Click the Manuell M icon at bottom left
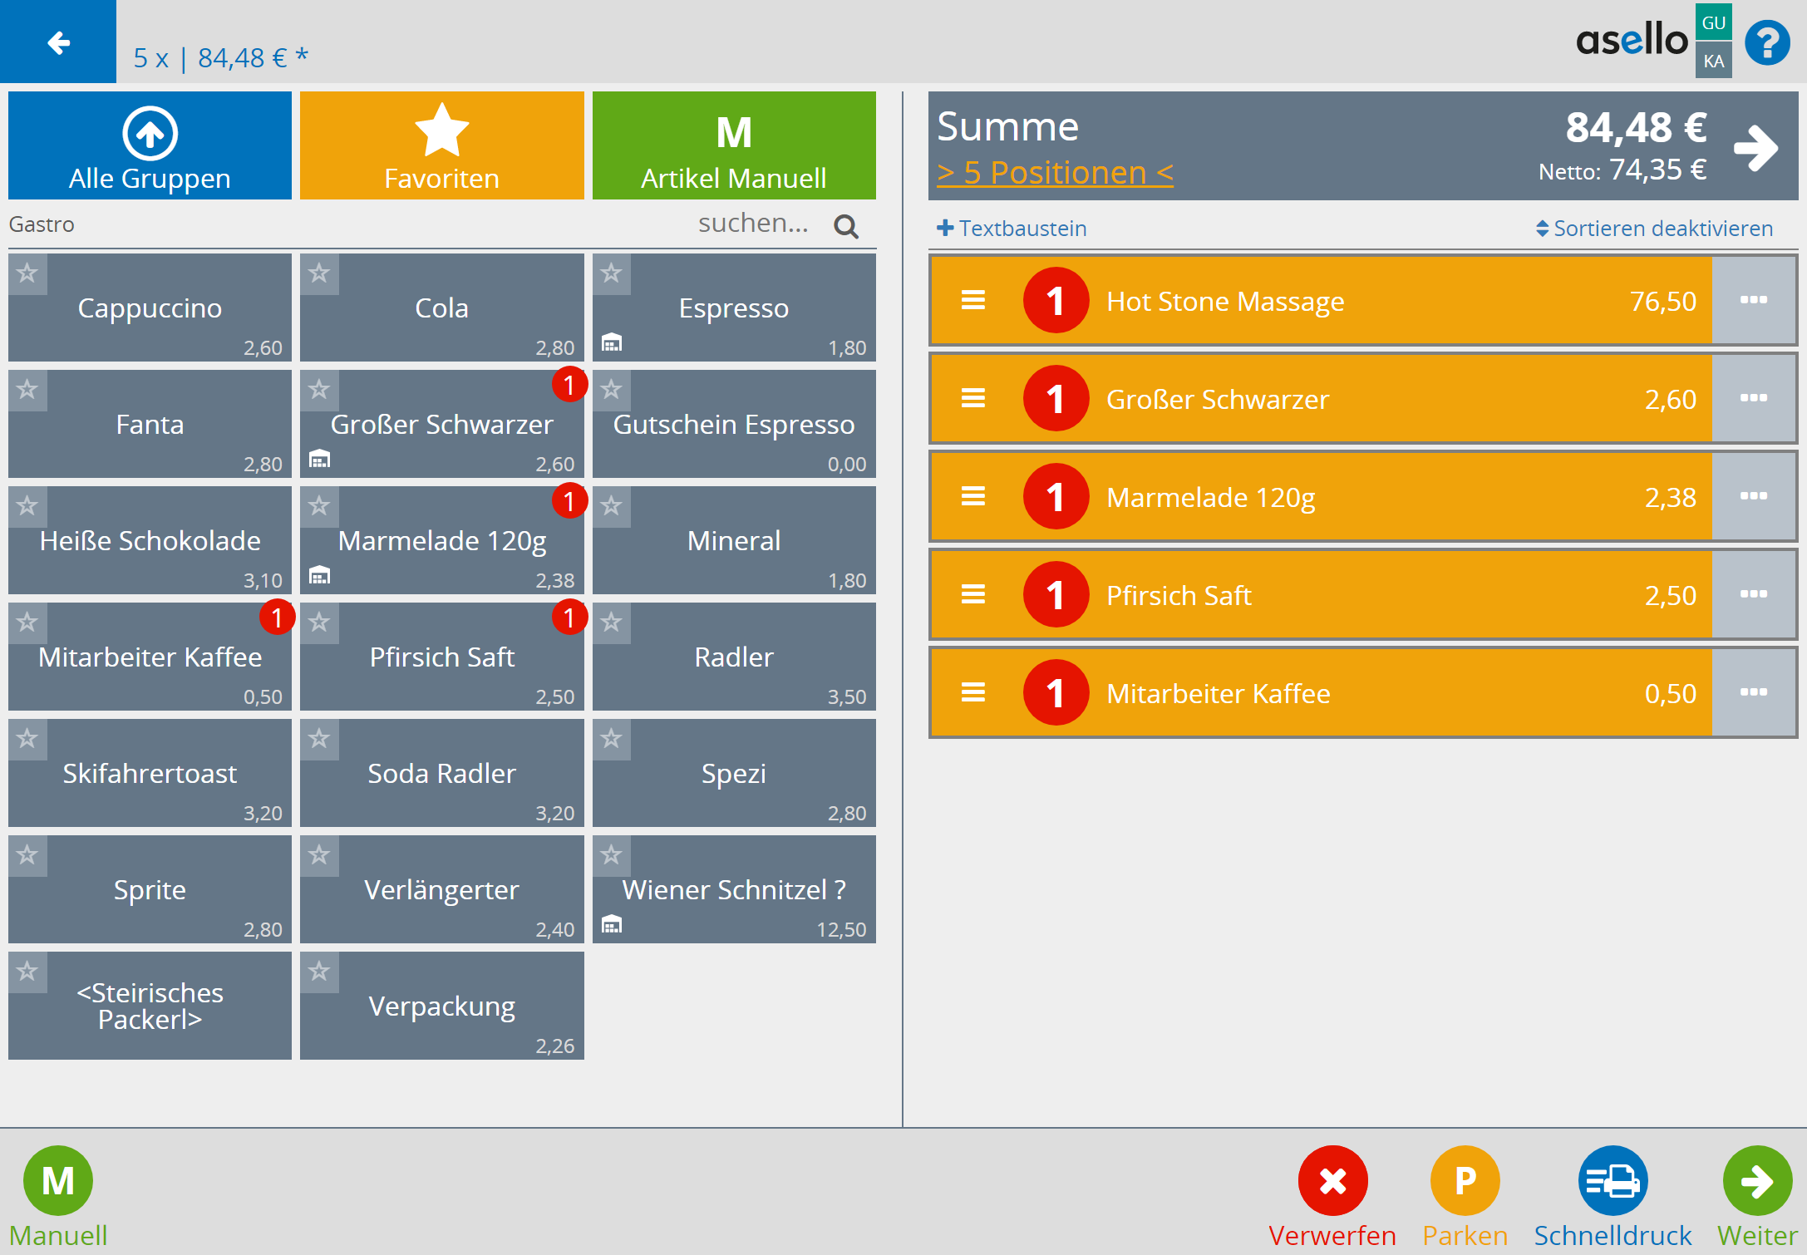This screenshot has width=1807, height=1255. (x=58, y=1180)
